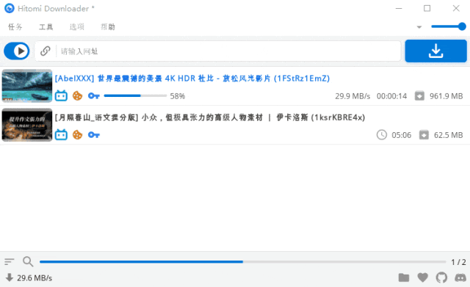
Task: Open the Discord icon link
Action: pos(460,277)
